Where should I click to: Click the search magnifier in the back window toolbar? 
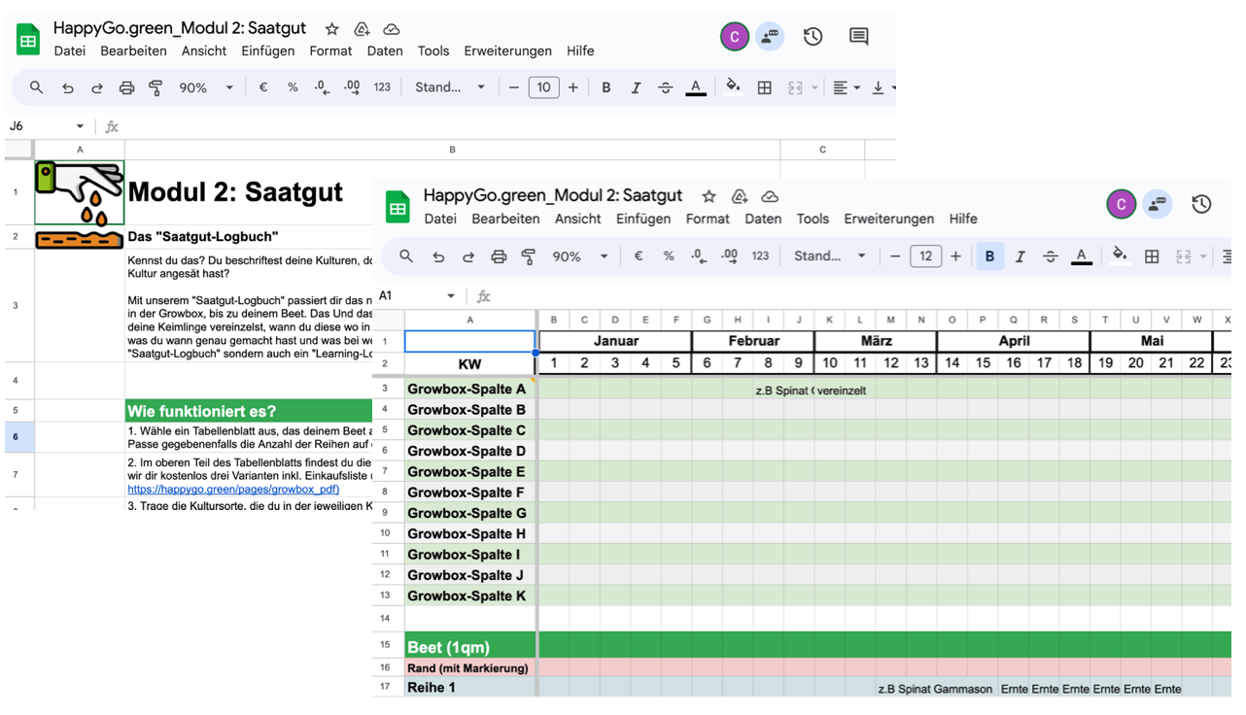click(x=36, y=87)
